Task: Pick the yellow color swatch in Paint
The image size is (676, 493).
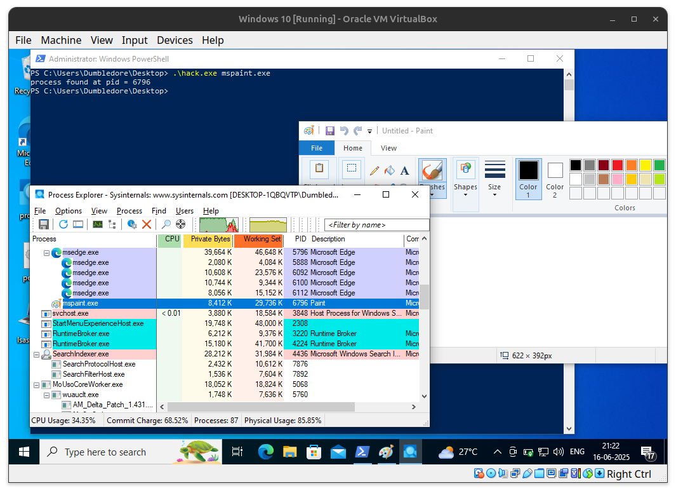Action: coord(646,165)
